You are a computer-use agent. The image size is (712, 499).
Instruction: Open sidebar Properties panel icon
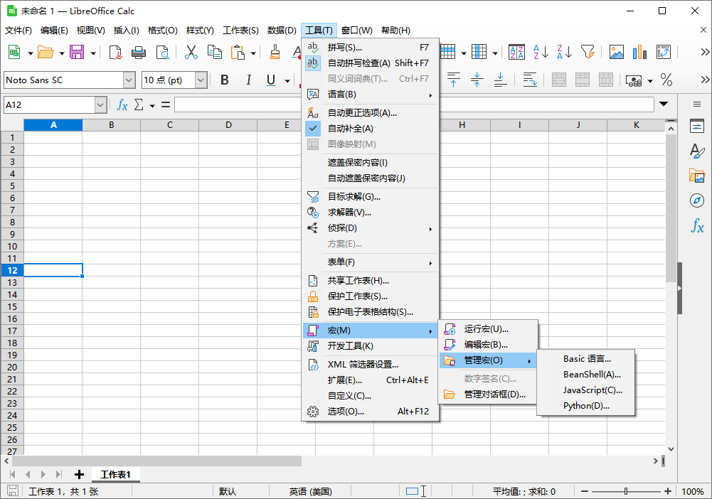pos(696,126)
